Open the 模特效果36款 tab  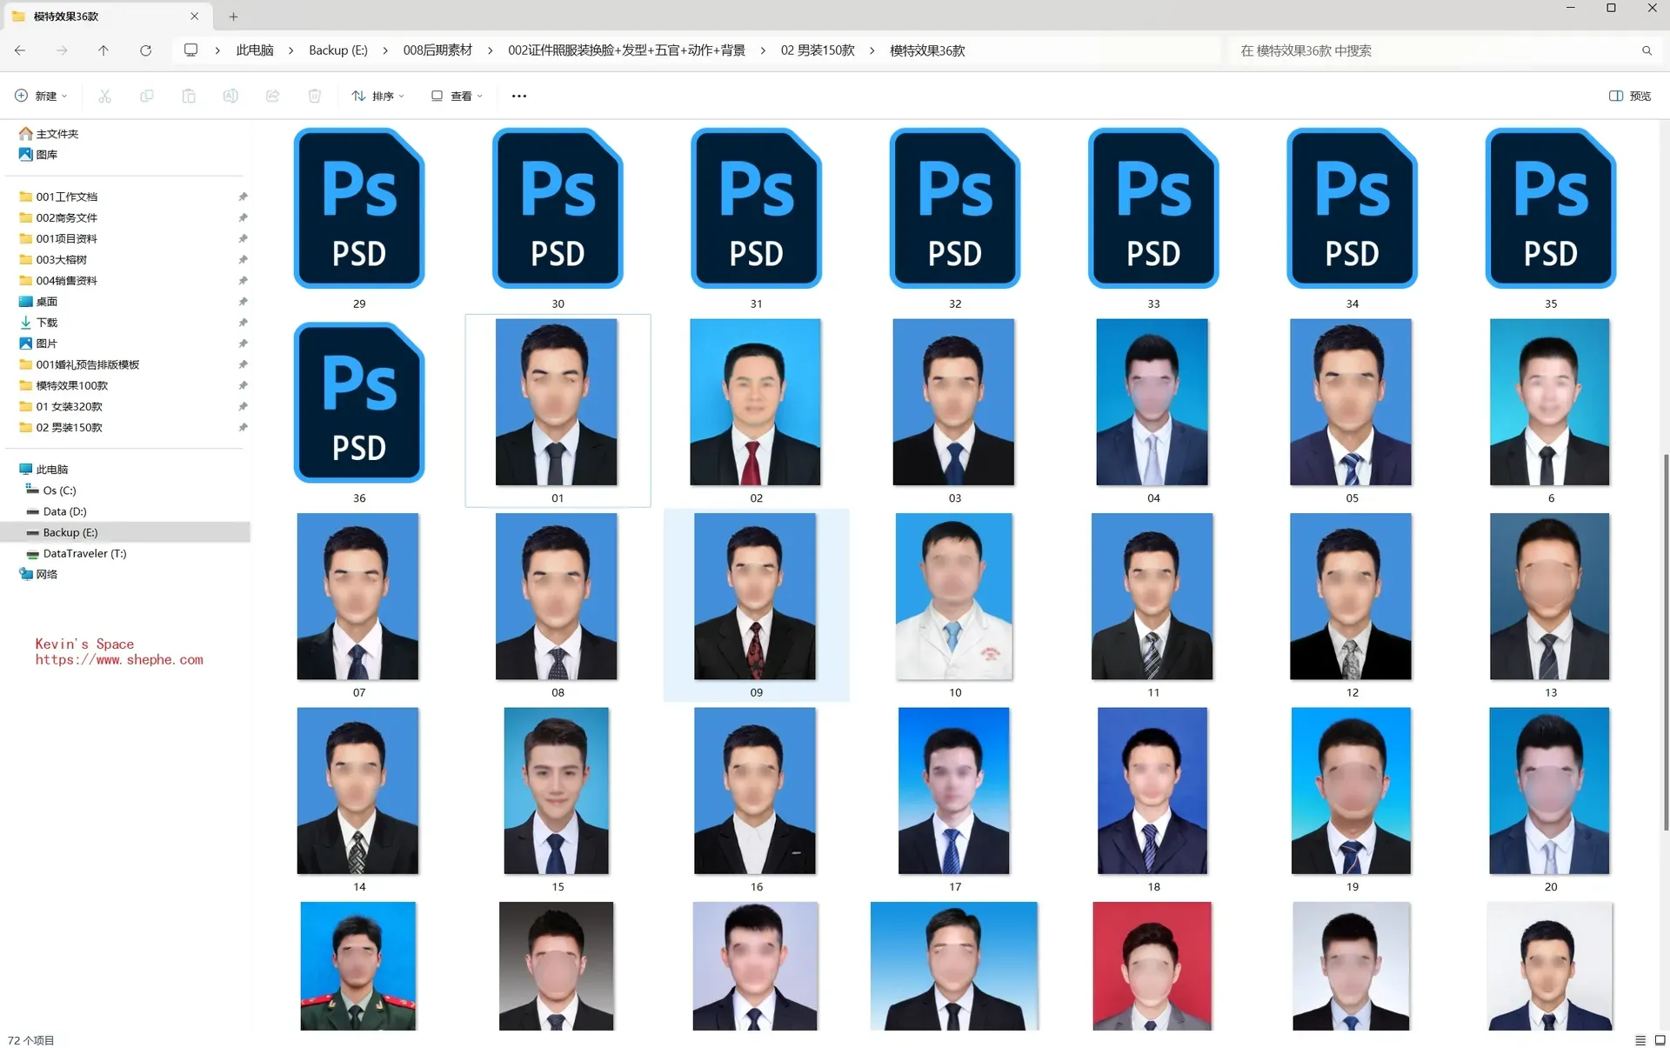click(96, 16)
